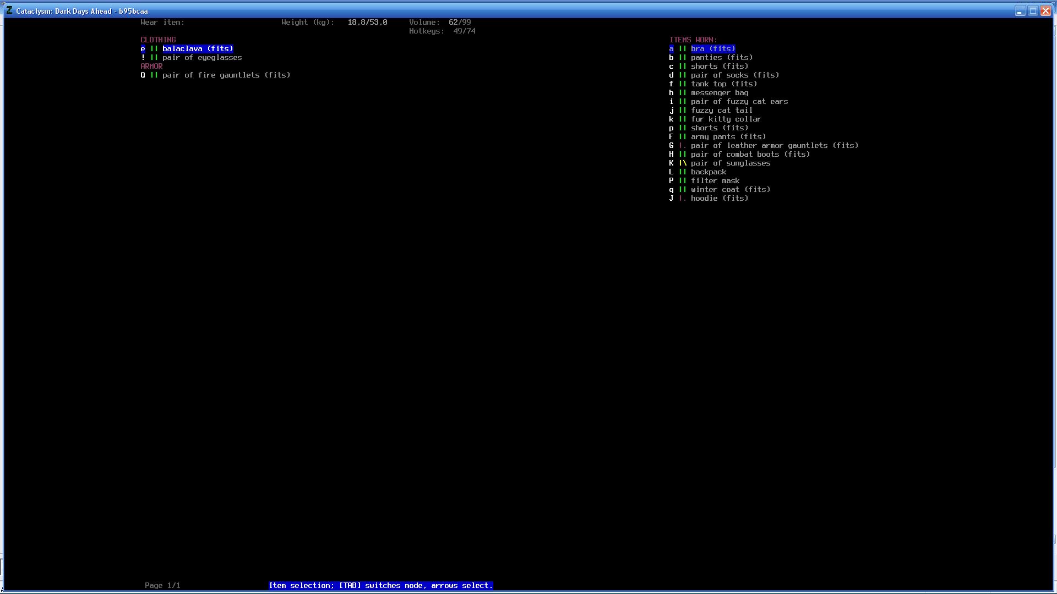
Task: Click the backpack worn entry
Action: click(708, 172)
